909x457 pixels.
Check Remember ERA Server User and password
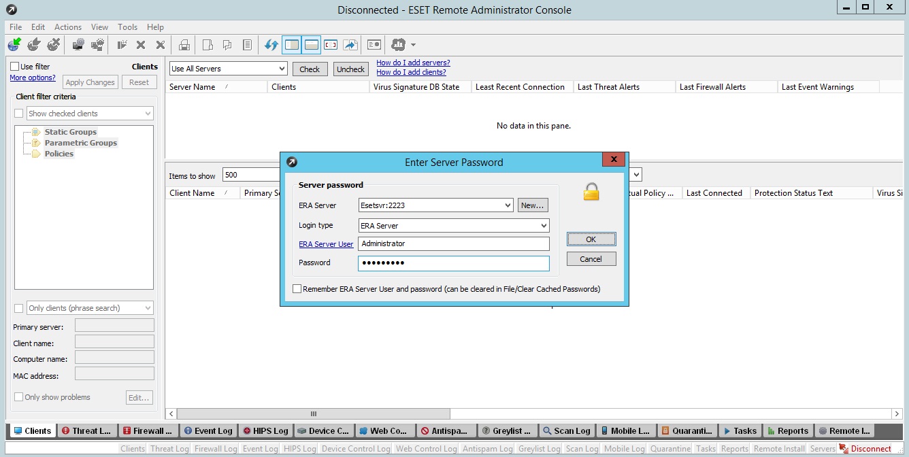pos(297,289)
